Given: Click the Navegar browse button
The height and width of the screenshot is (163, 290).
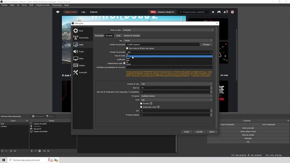Looking at the screenshot, I should 206,44.
